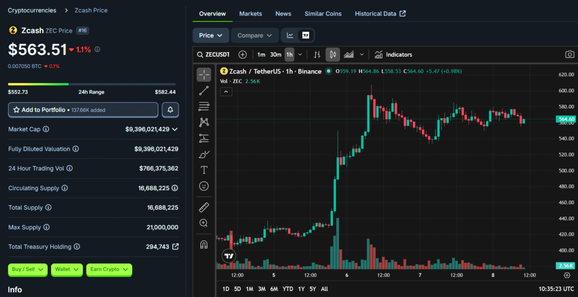Viewport: 578px width, 297px height.
Task: Click info icon next to Market Cap
Action: pyautogui.click(x=47, y=129)
